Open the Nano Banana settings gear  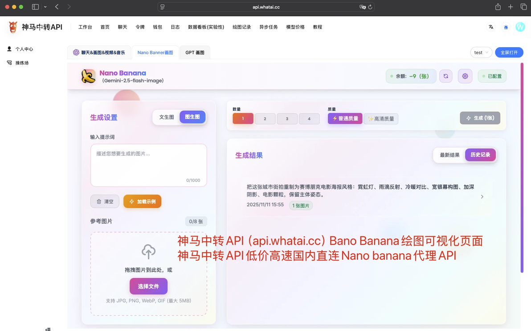coord(465,76)
